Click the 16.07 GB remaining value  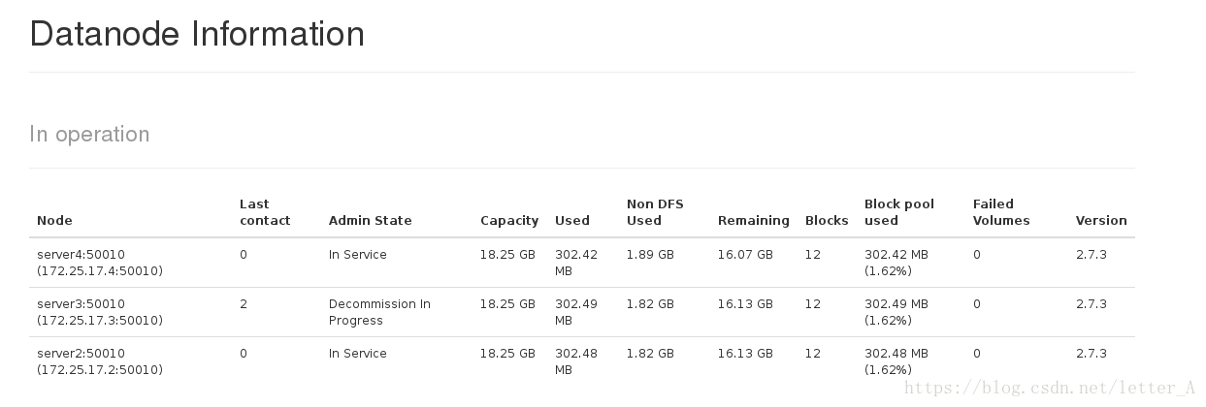point(745,255)
